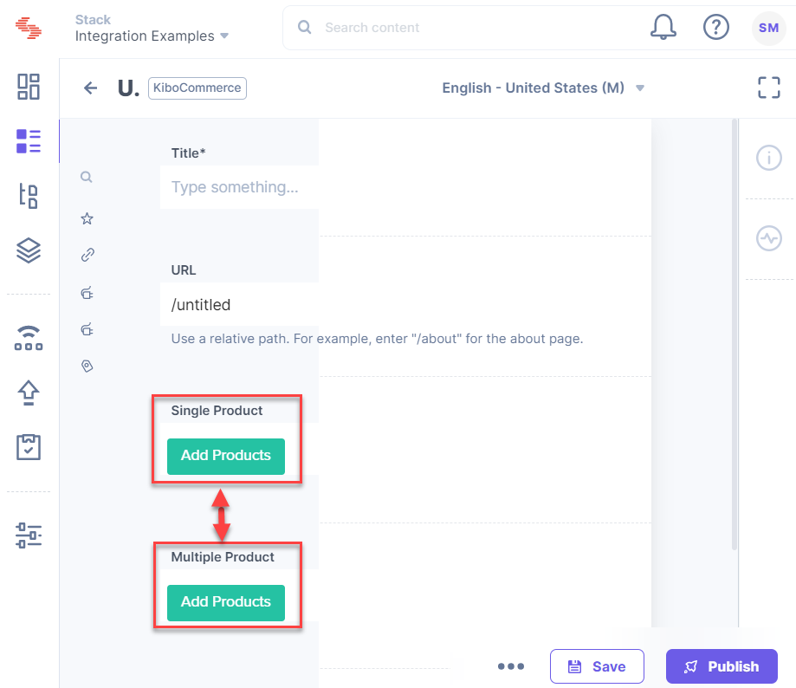Open the English - United States language dropdown
This screenshot has height=688, width=796.
click(x=543, y=88)
